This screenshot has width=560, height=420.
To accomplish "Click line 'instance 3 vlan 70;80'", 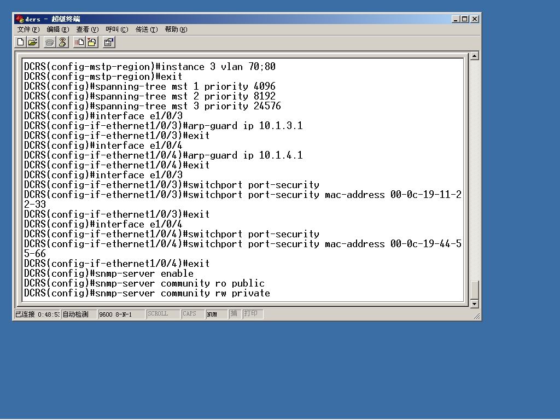I will [150, 67].
